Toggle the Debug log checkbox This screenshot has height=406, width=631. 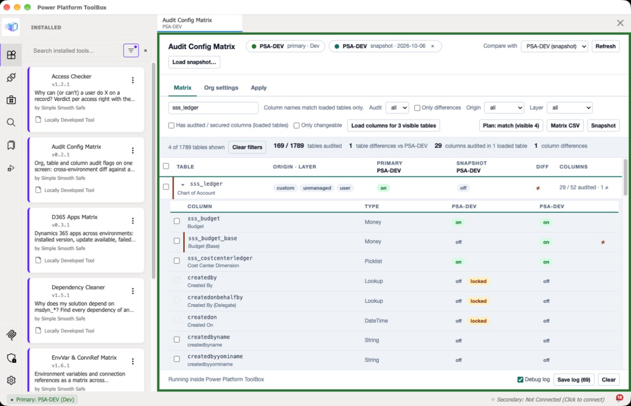point(520,379)
